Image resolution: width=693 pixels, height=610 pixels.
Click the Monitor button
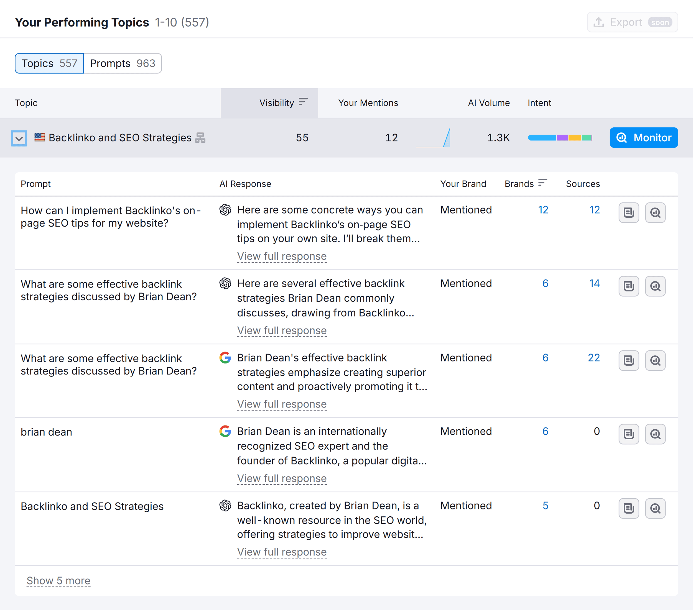(x=643, y=138)
